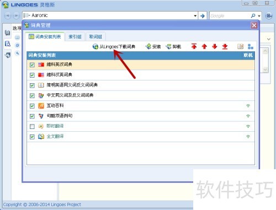Click the move-down red arrow icon
This screenshot has width=276, height=210.
(215, 46)
